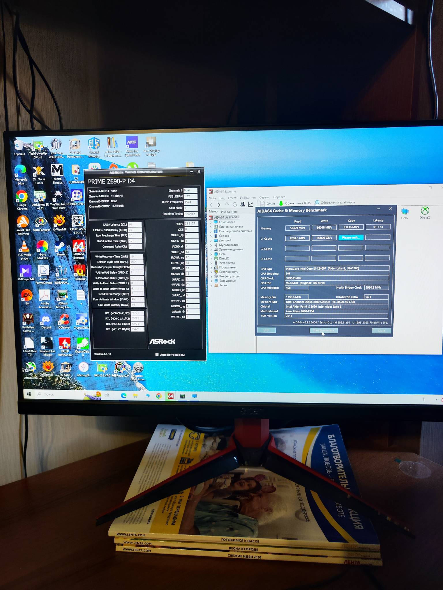Viewport: 443px width, 590px height.
Task: Expand the Сервер tree node
Action: 211,236
